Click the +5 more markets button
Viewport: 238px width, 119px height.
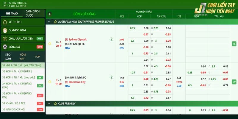pos(234,44)
